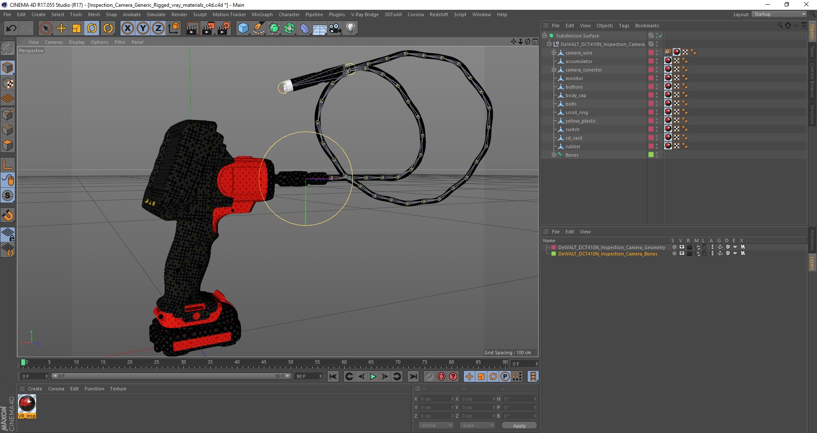
Task: Click the Make Editable icon in the left palette
Action: point(8,49)
